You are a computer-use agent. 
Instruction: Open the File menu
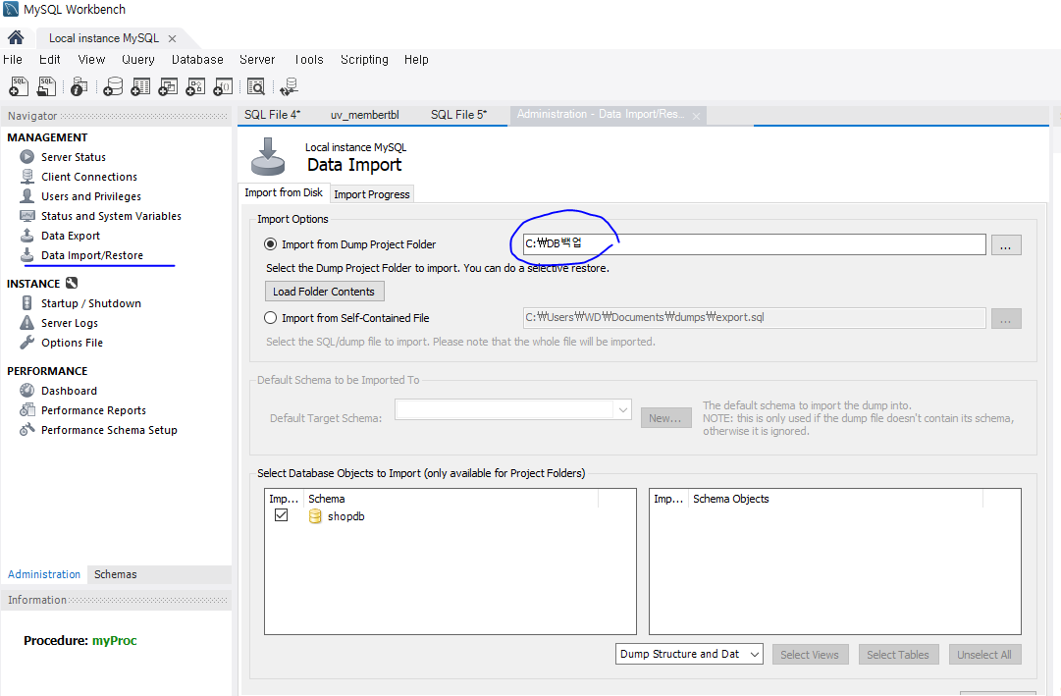coord(13,60)
